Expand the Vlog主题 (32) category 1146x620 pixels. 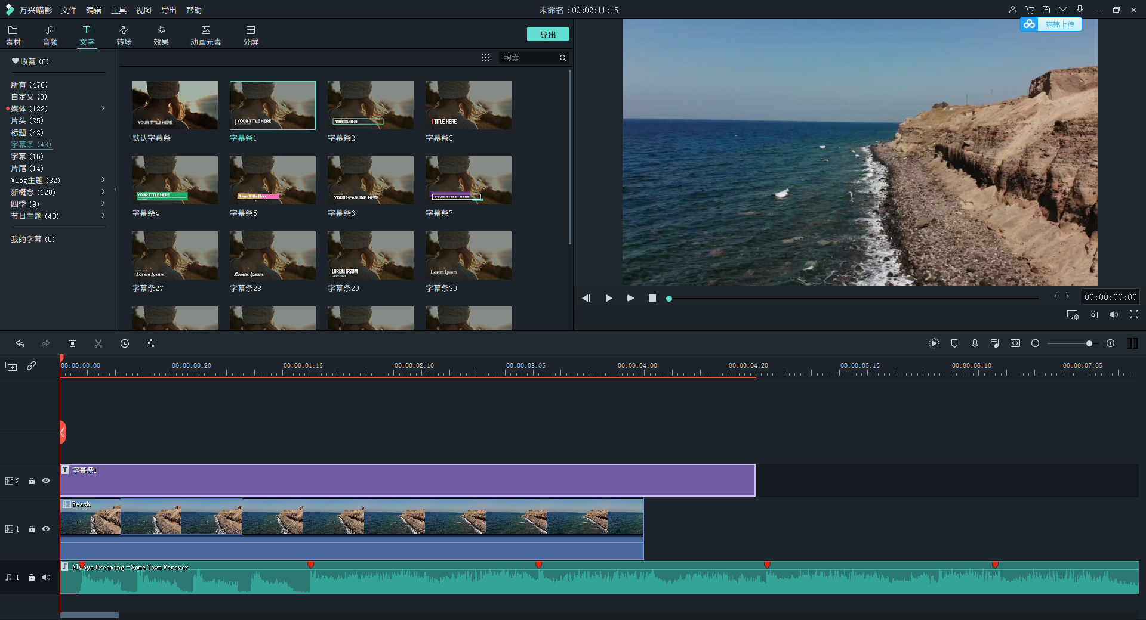103,180
